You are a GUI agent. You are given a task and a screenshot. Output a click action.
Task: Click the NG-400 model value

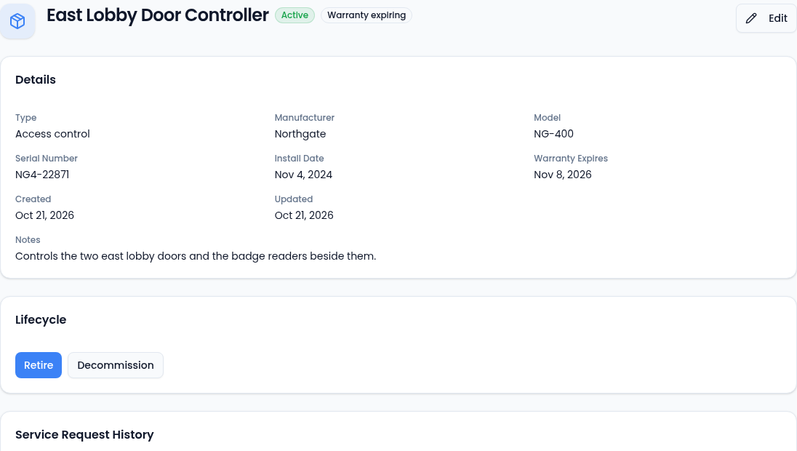553,134
